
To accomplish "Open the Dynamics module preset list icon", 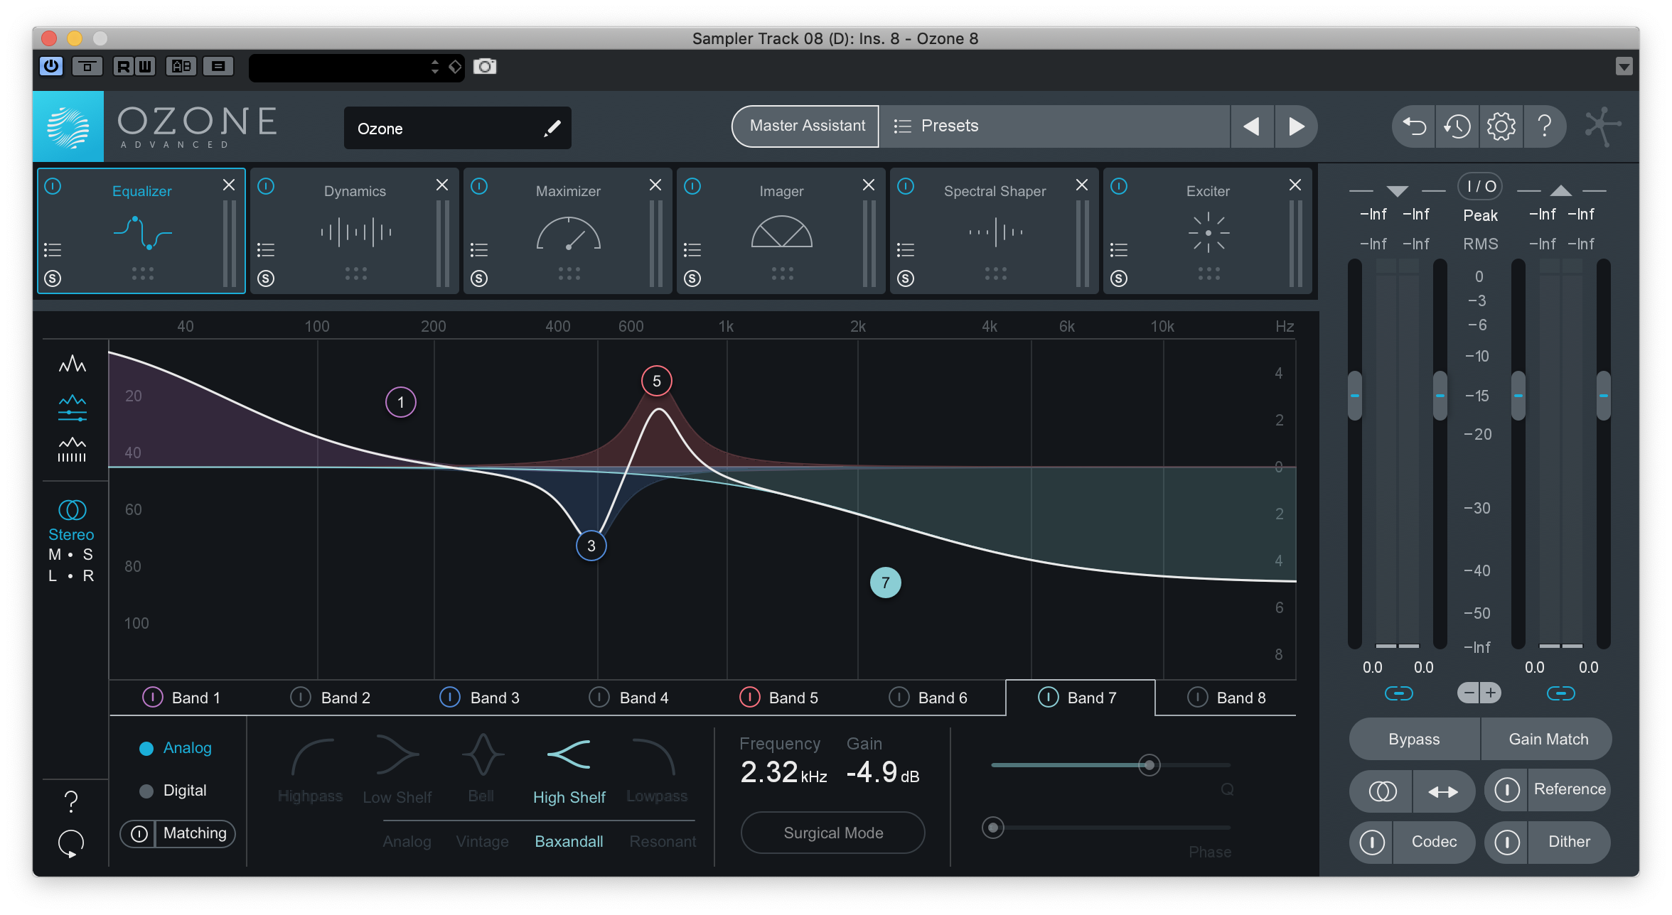I will [x=266, y=250].
